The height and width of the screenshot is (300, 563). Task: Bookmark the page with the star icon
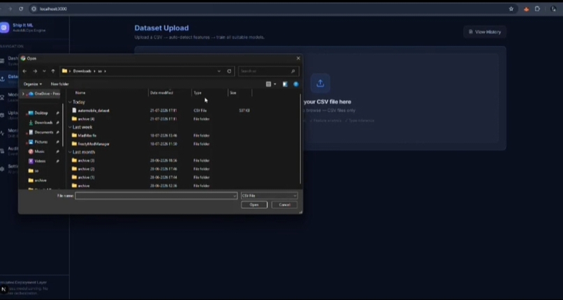point(511,9)
